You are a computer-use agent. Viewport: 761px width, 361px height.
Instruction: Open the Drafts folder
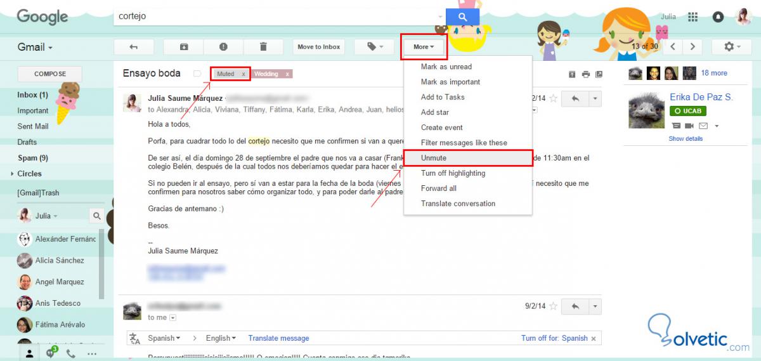tap(27, 142)
